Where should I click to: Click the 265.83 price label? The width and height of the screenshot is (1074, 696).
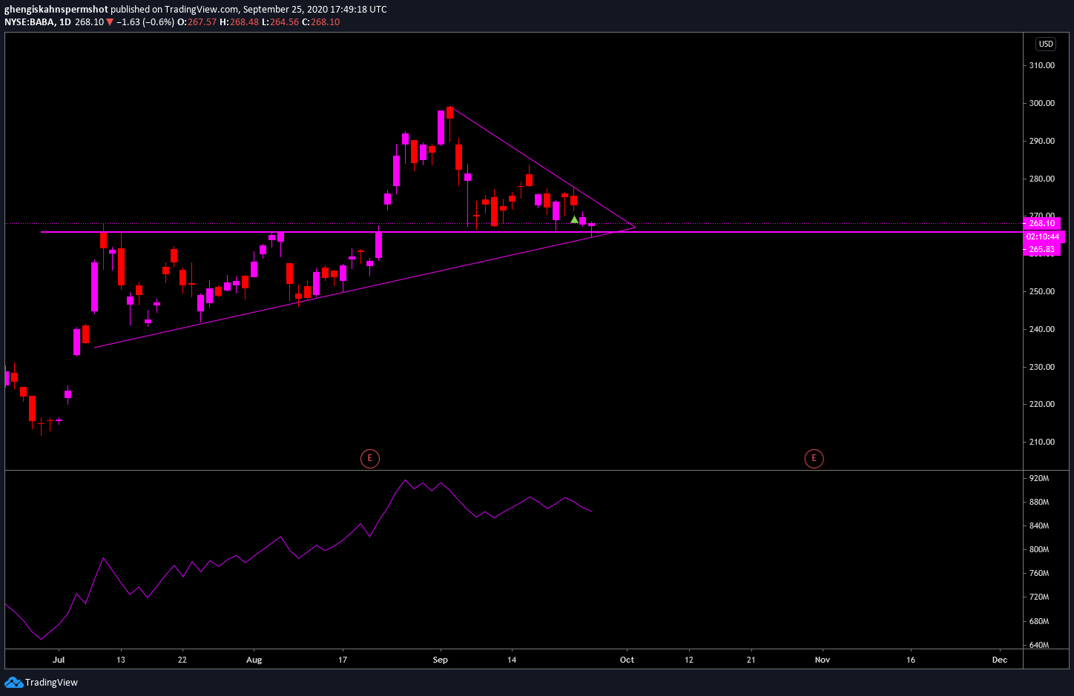pos(1041,250)
